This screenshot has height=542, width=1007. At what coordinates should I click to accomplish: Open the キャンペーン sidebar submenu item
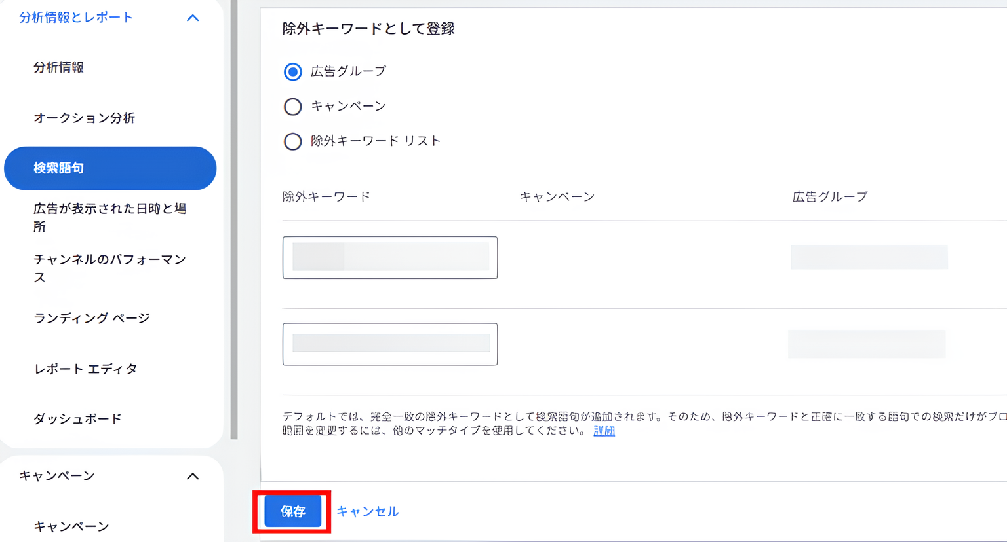pyautogui.click(x=71, y=526)
